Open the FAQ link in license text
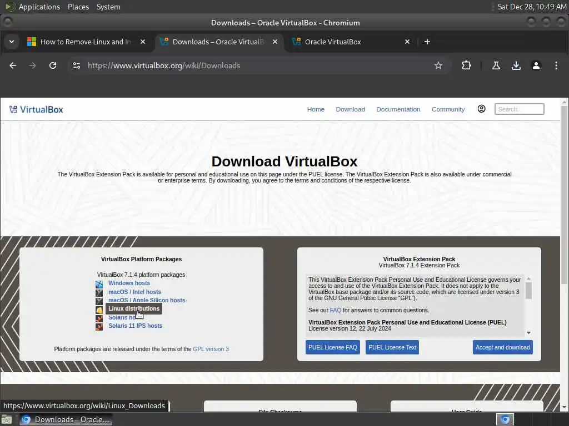Viewport: 569px width, 426px height. (335, 310)
